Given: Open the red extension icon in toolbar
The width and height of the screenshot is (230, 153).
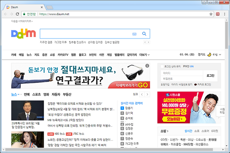Looking at the screenshot, I should [x=218, y=14].
